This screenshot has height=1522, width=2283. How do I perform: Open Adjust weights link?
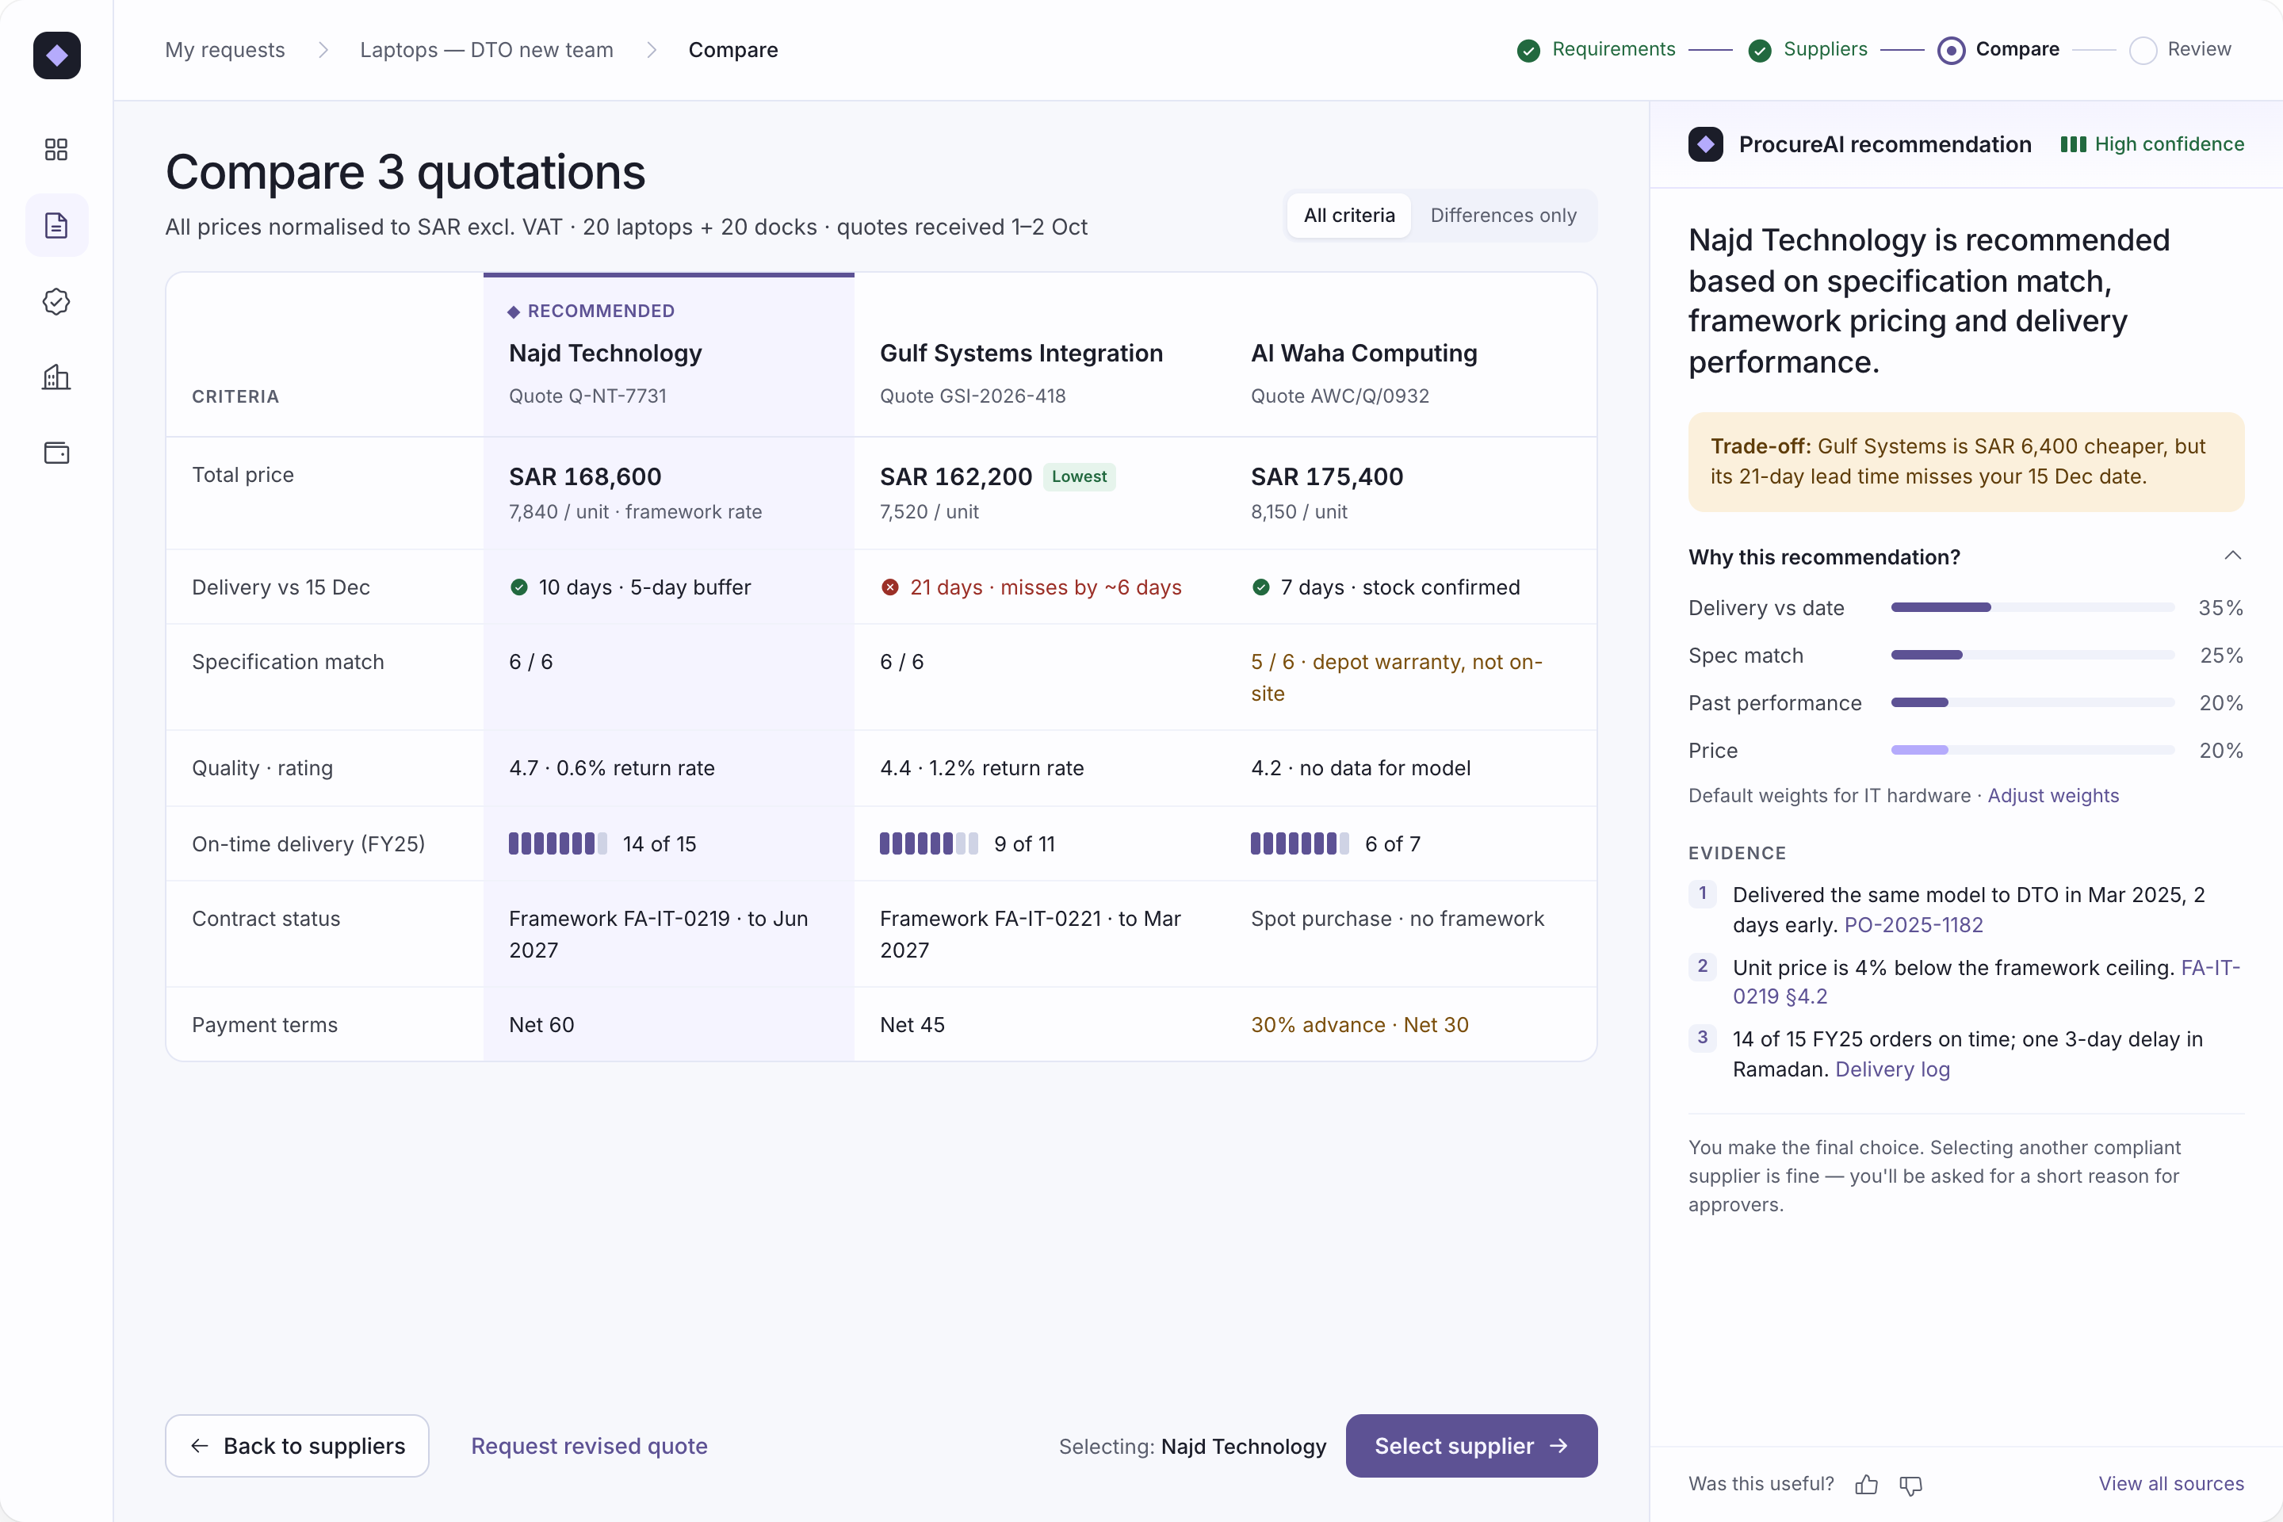[2053, 796]
